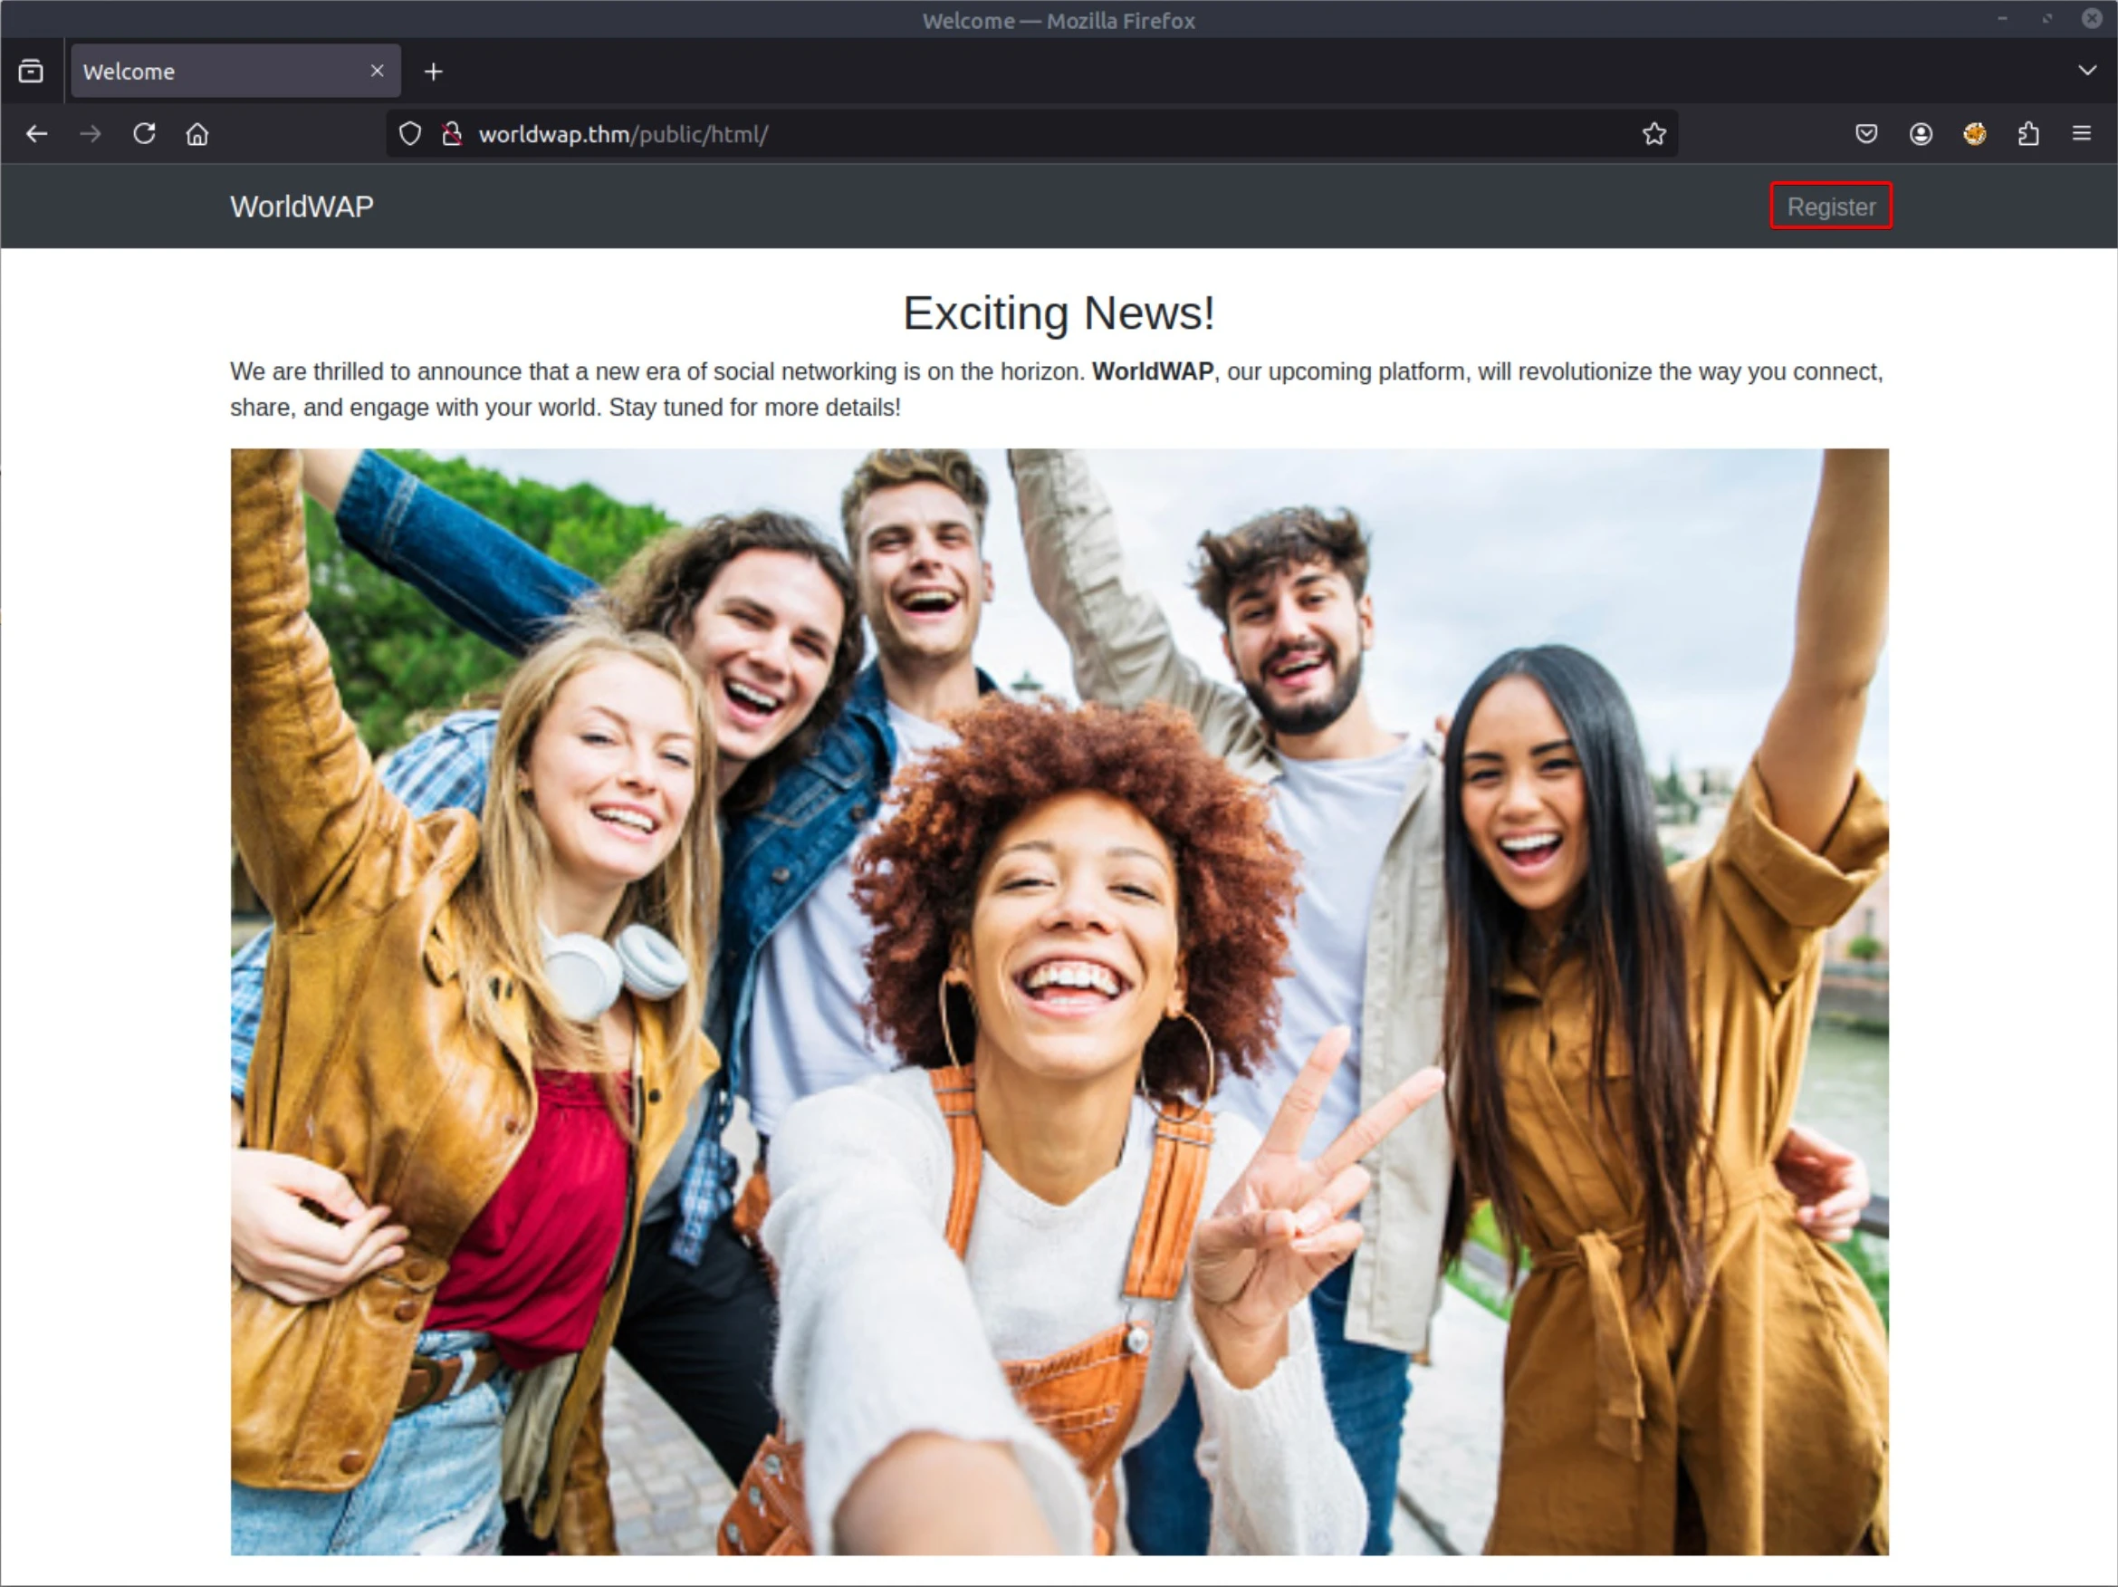2118x1587 pixels.
Task: Open the Firefox account icon
Action: tap(1920, 134)
